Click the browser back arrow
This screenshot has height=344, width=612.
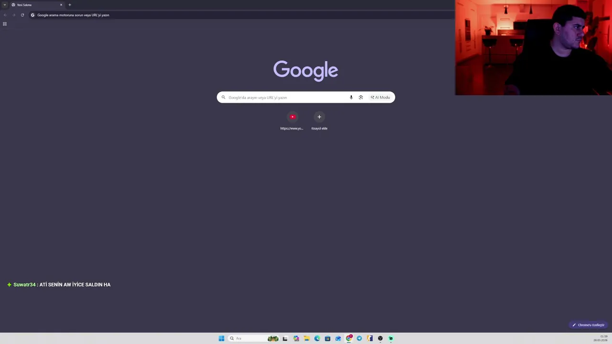pyautogui.click(x=5, y=15)
